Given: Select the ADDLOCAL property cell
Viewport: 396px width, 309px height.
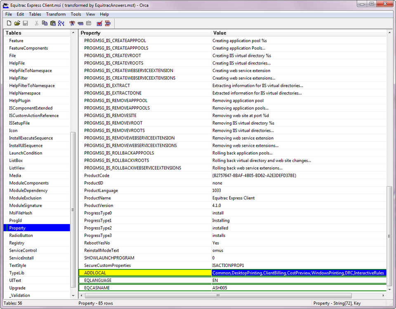Looking at the screenshot, I should (145, 273).
